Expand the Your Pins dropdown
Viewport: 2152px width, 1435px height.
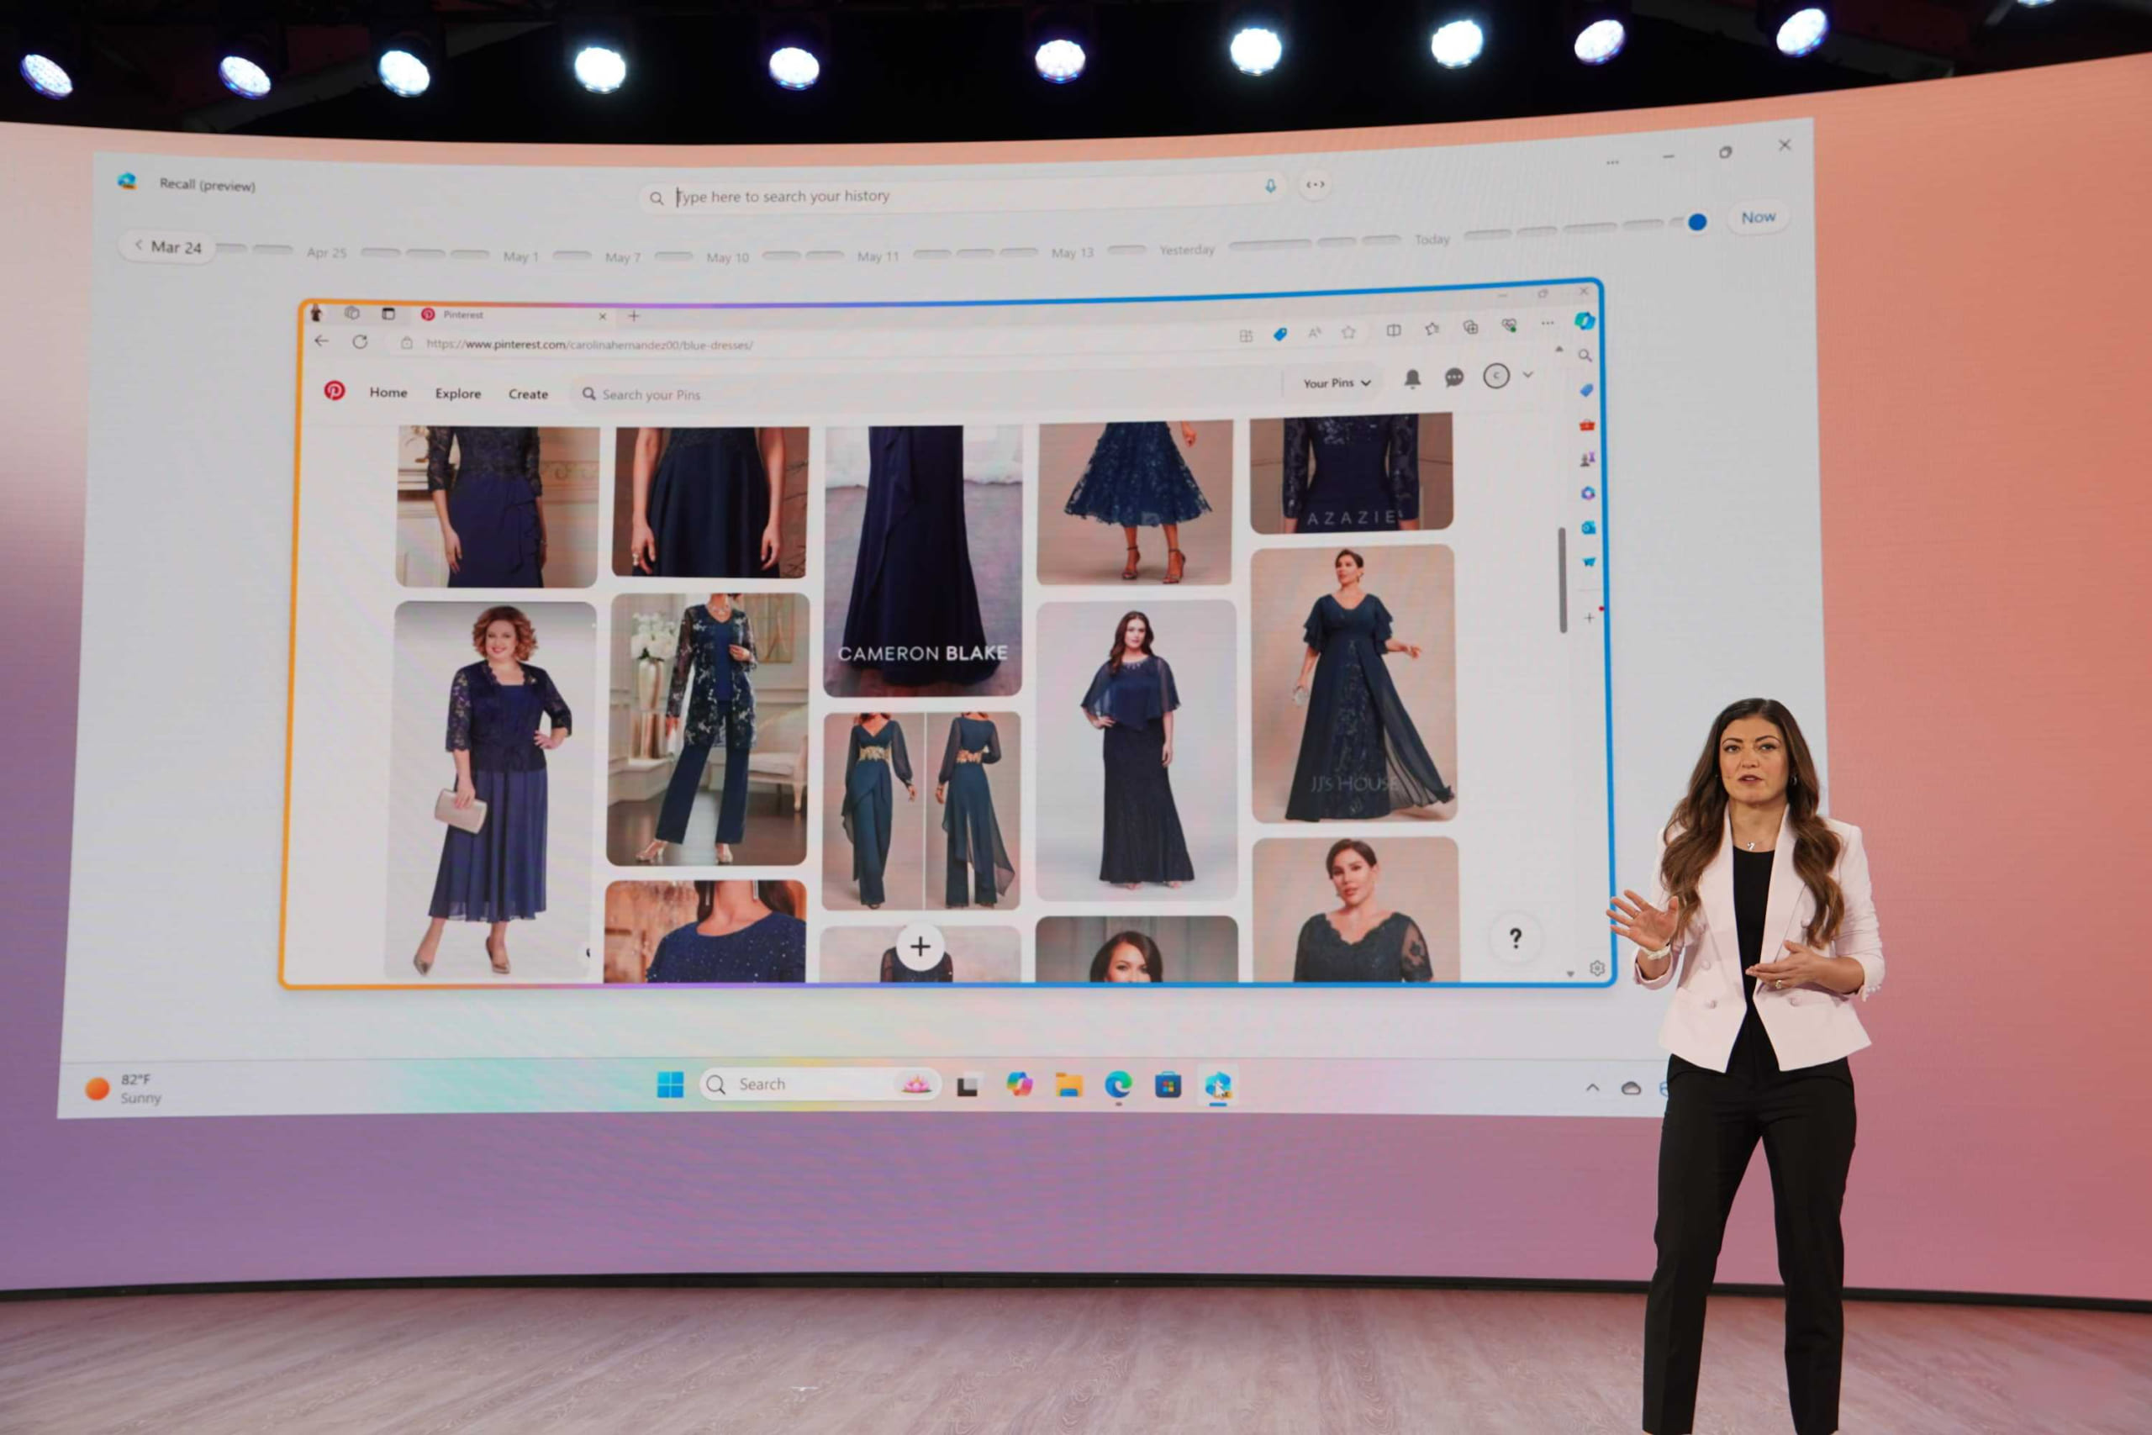click(x=1336, y=382)
